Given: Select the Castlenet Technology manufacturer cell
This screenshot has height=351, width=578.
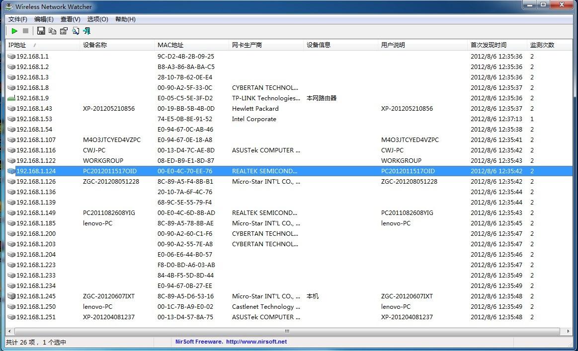Looking at the screenshot, I should 266,307.
